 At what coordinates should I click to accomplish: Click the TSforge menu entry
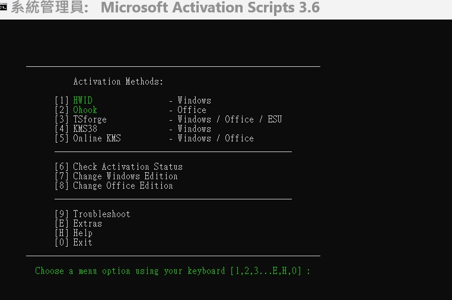pos(90,120)
